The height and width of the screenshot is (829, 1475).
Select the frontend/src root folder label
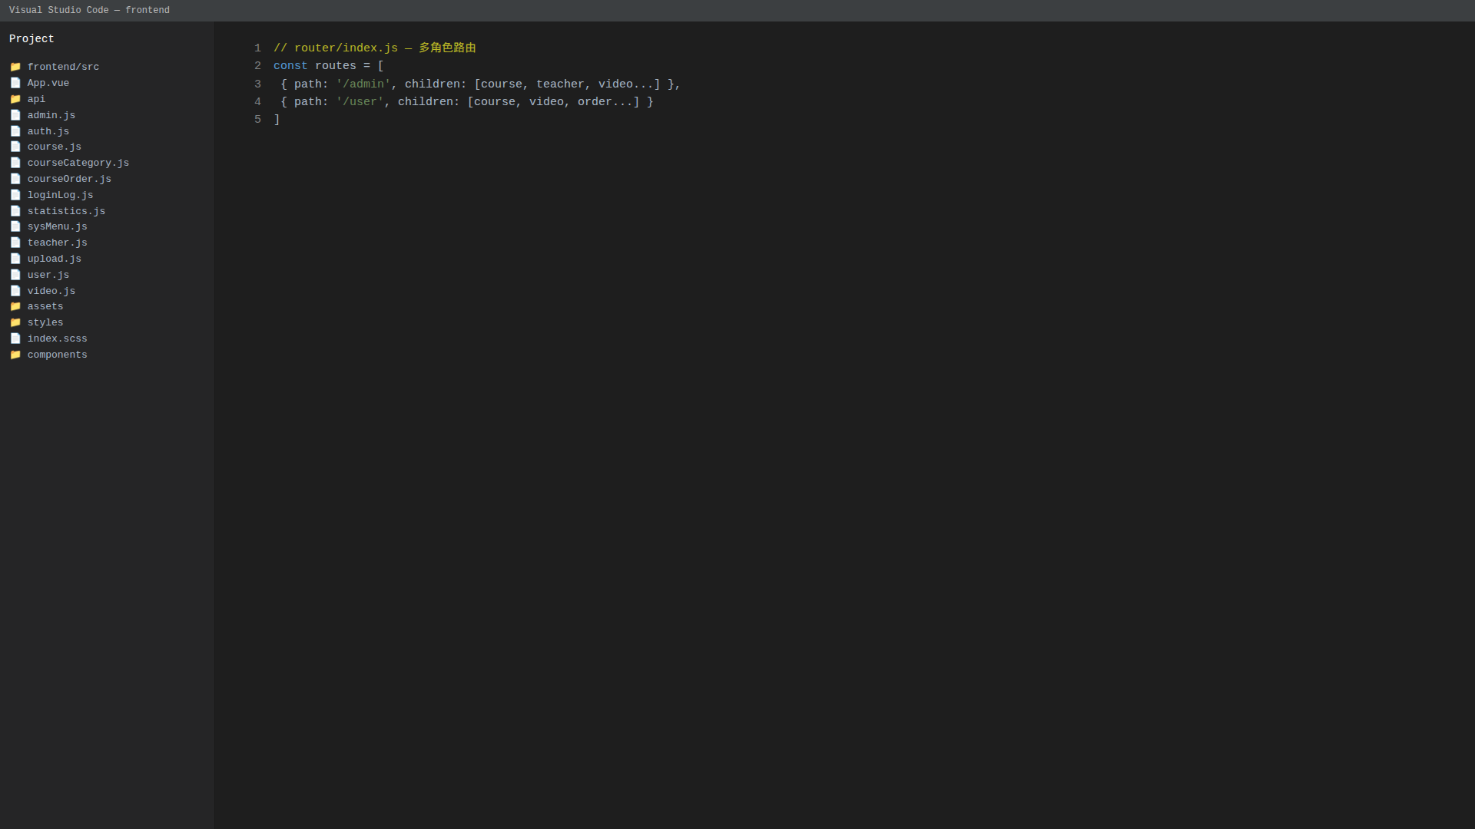(63, 67)
